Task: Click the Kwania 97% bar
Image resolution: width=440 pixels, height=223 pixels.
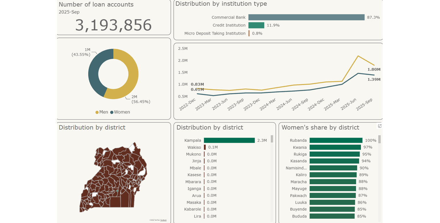Action: [335, 147]
